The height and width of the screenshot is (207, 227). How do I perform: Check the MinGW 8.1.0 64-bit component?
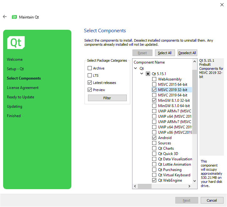(154, 106)
